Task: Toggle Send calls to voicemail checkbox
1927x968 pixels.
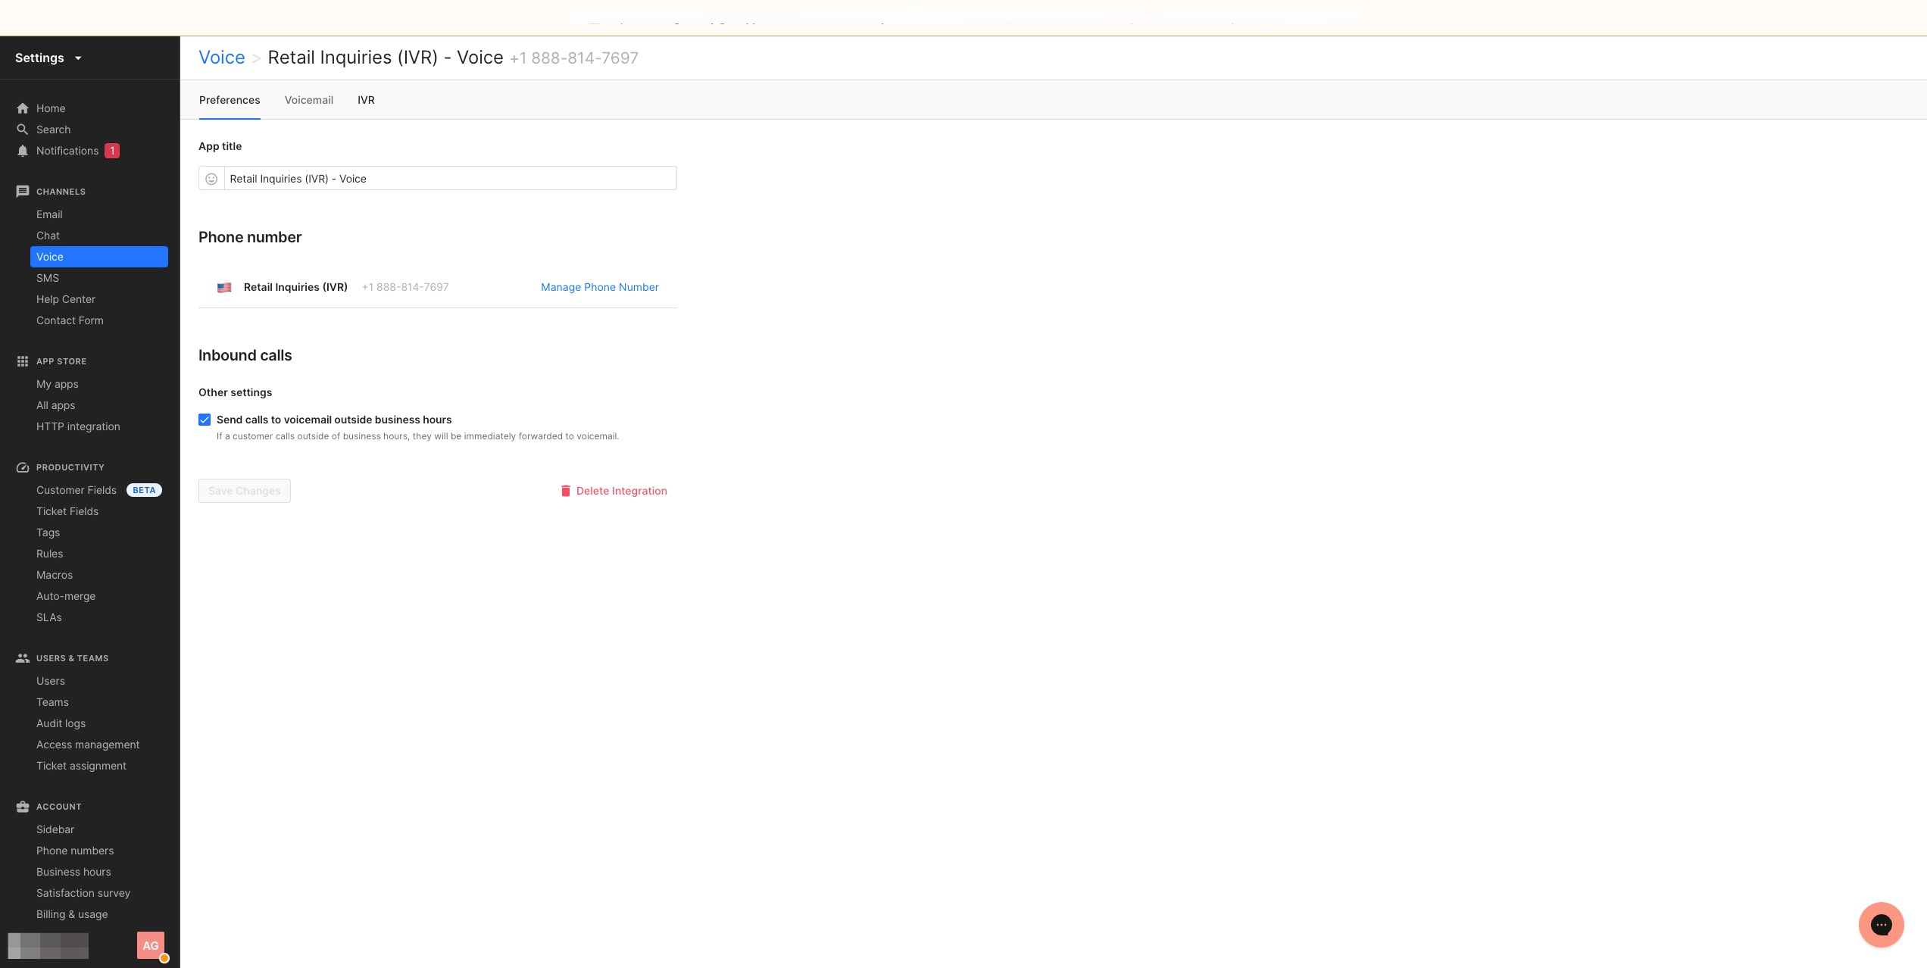Action: point(205,420)
